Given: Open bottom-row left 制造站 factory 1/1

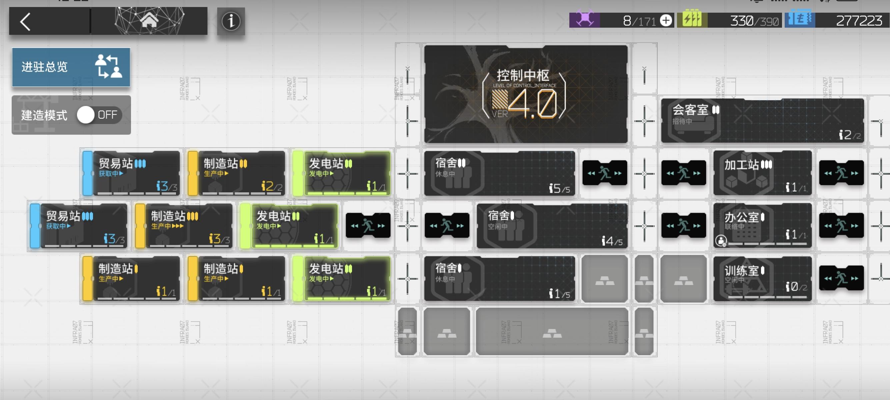Looking at the screenshot, I should coord(131,278).
